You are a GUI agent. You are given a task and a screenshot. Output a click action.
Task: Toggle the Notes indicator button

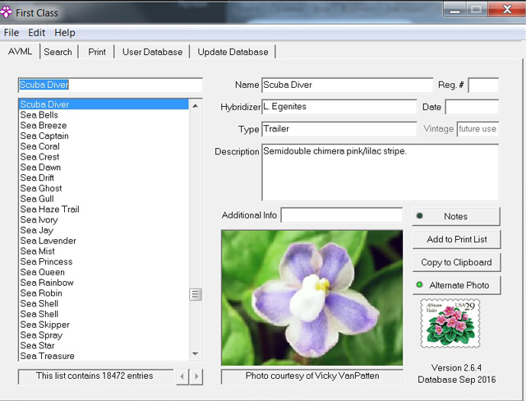456,216
